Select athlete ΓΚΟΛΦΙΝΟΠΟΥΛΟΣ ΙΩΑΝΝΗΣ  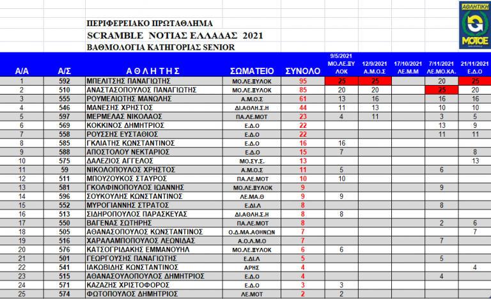(x=135, y=188)
